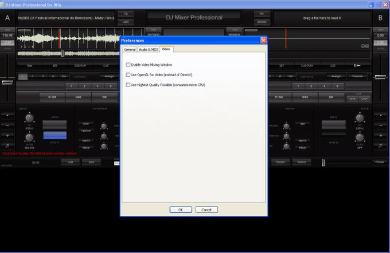Click the lowest headphone mixer knob
The width and height of the screenshot is (390, 253).
104,147
